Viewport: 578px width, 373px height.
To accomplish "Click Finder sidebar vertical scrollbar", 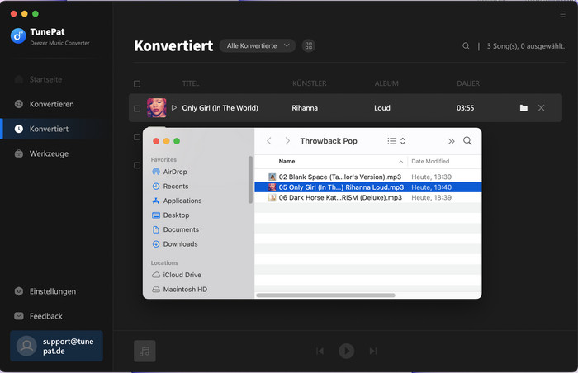I will click(251, 180).
